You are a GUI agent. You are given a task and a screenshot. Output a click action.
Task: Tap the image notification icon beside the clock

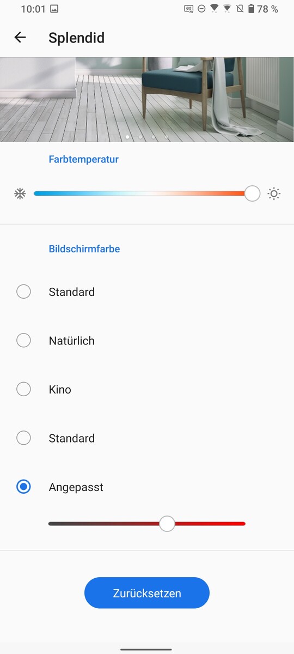tap(54, 9)
